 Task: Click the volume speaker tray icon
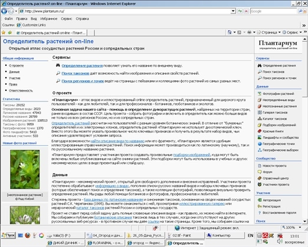[x=279, y=242]
